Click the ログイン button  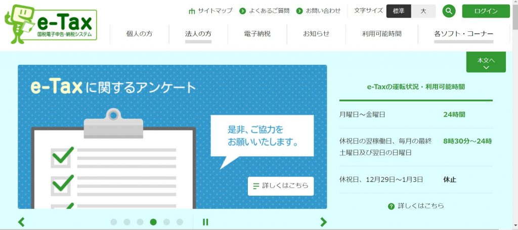pos(486,11)
